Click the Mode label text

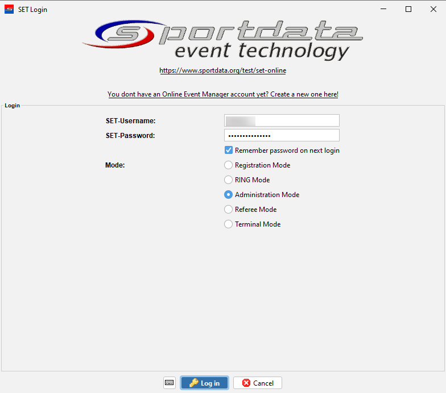(x=115, y=165)
